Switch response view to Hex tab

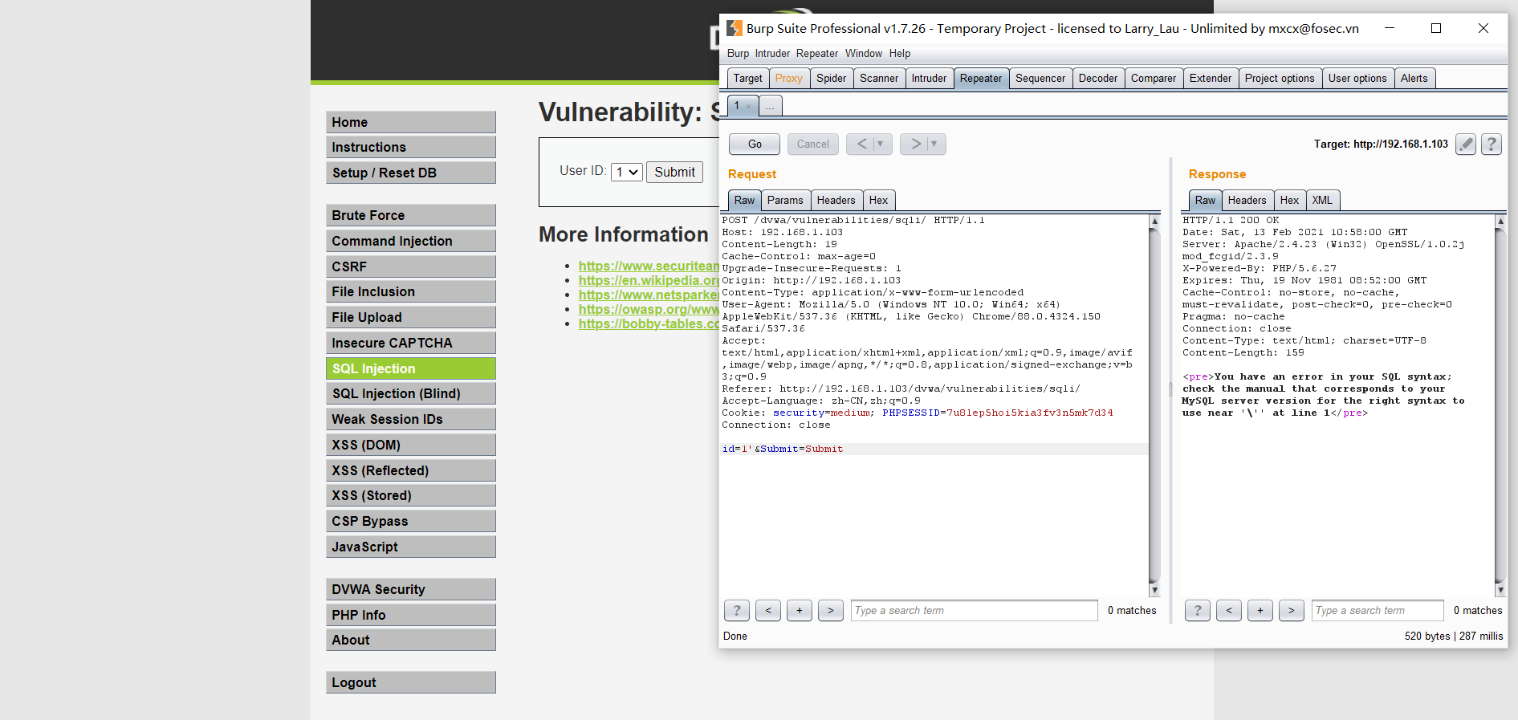1288,201
